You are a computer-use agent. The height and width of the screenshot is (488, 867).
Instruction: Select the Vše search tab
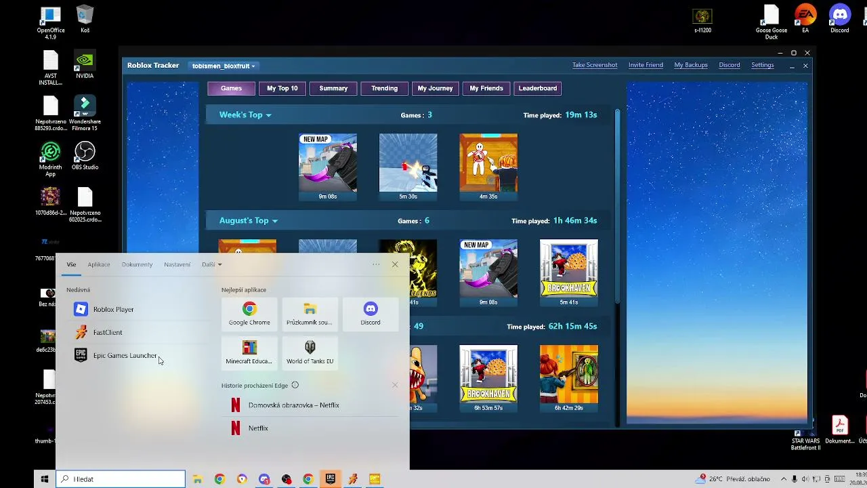coord(71,264)
